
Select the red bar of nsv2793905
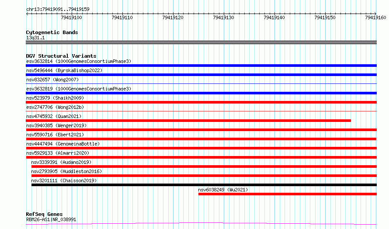tap(204, 176)
